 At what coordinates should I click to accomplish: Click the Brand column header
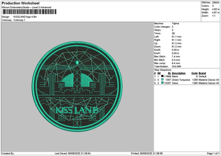click(x=202, y=73)
